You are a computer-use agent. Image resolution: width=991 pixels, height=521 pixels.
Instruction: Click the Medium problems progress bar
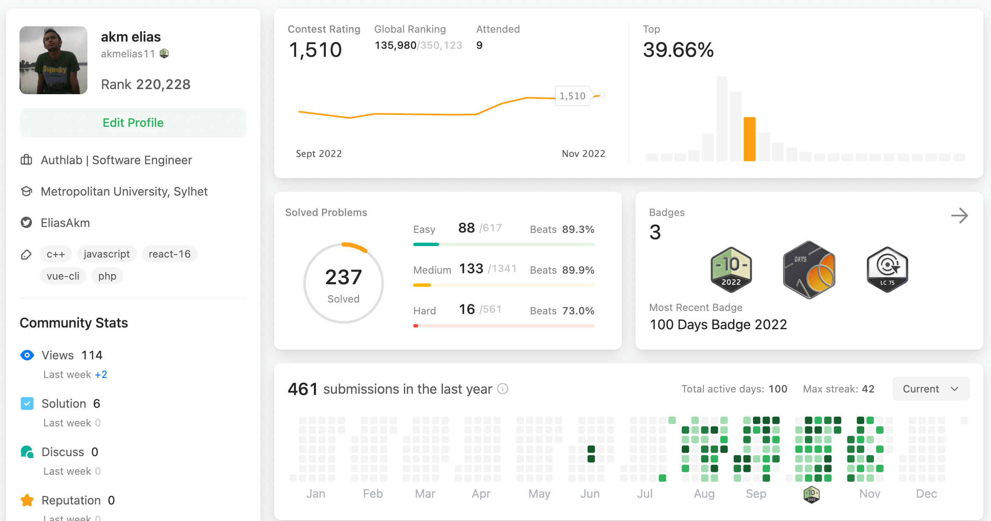[504, 285]
